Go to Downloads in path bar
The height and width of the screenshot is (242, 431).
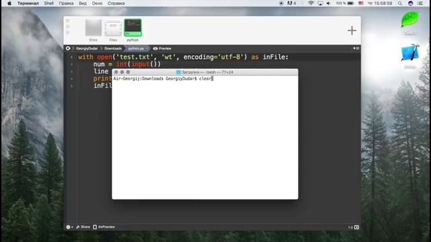point(112,48)
